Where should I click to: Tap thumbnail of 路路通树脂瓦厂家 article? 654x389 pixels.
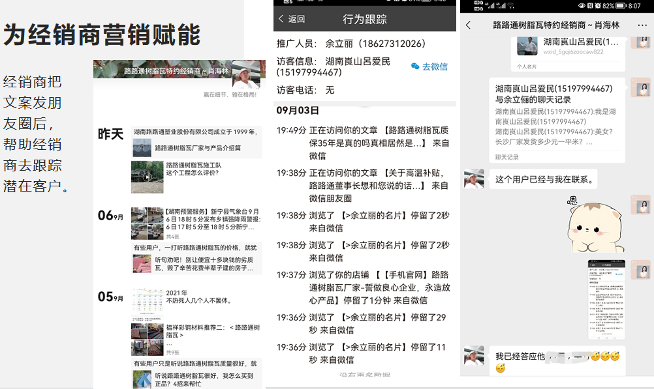click(142, 148)
